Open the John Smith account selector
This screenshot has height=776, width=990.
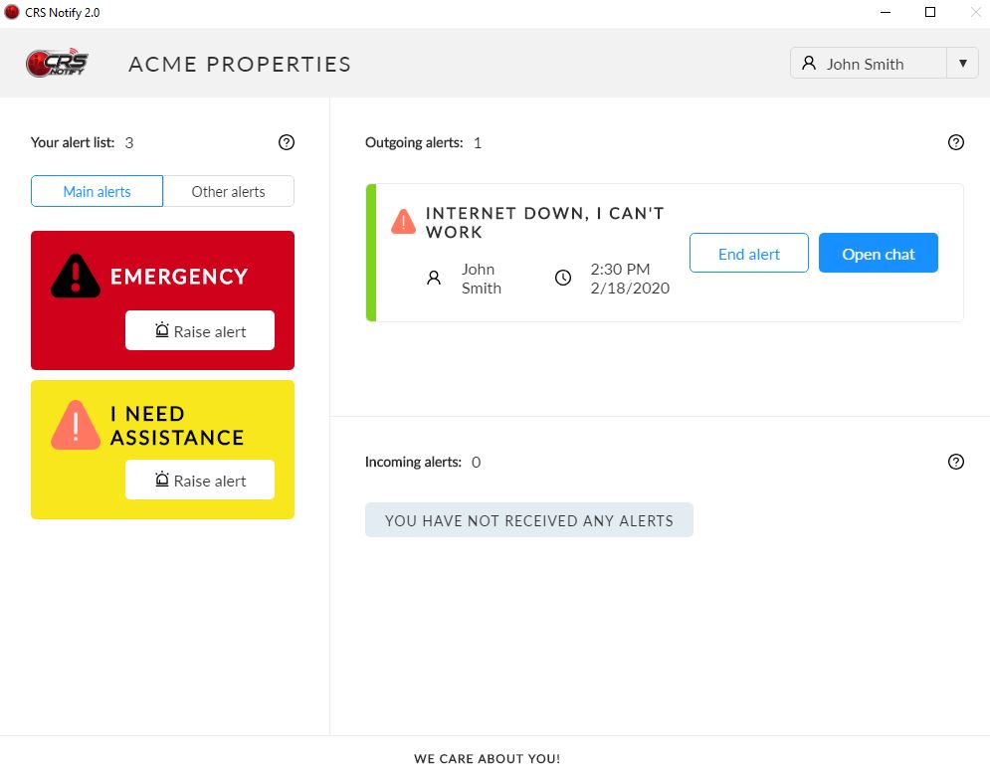coord(868,64)
